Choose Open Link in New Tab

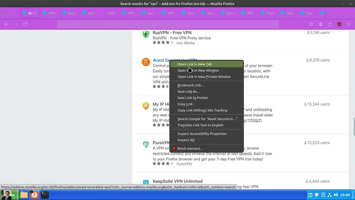tap(206, 64)
